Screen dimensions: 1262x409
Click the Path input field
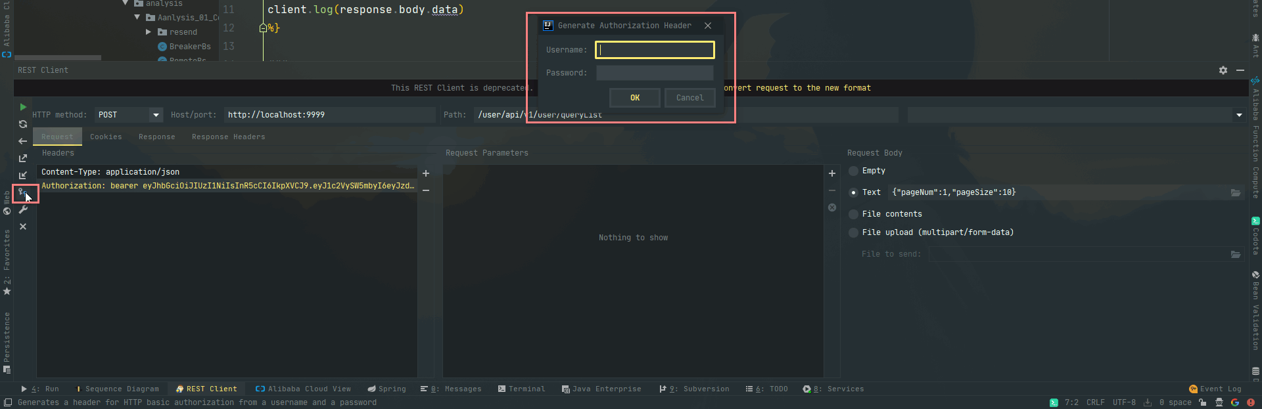[x=686, y=115]
